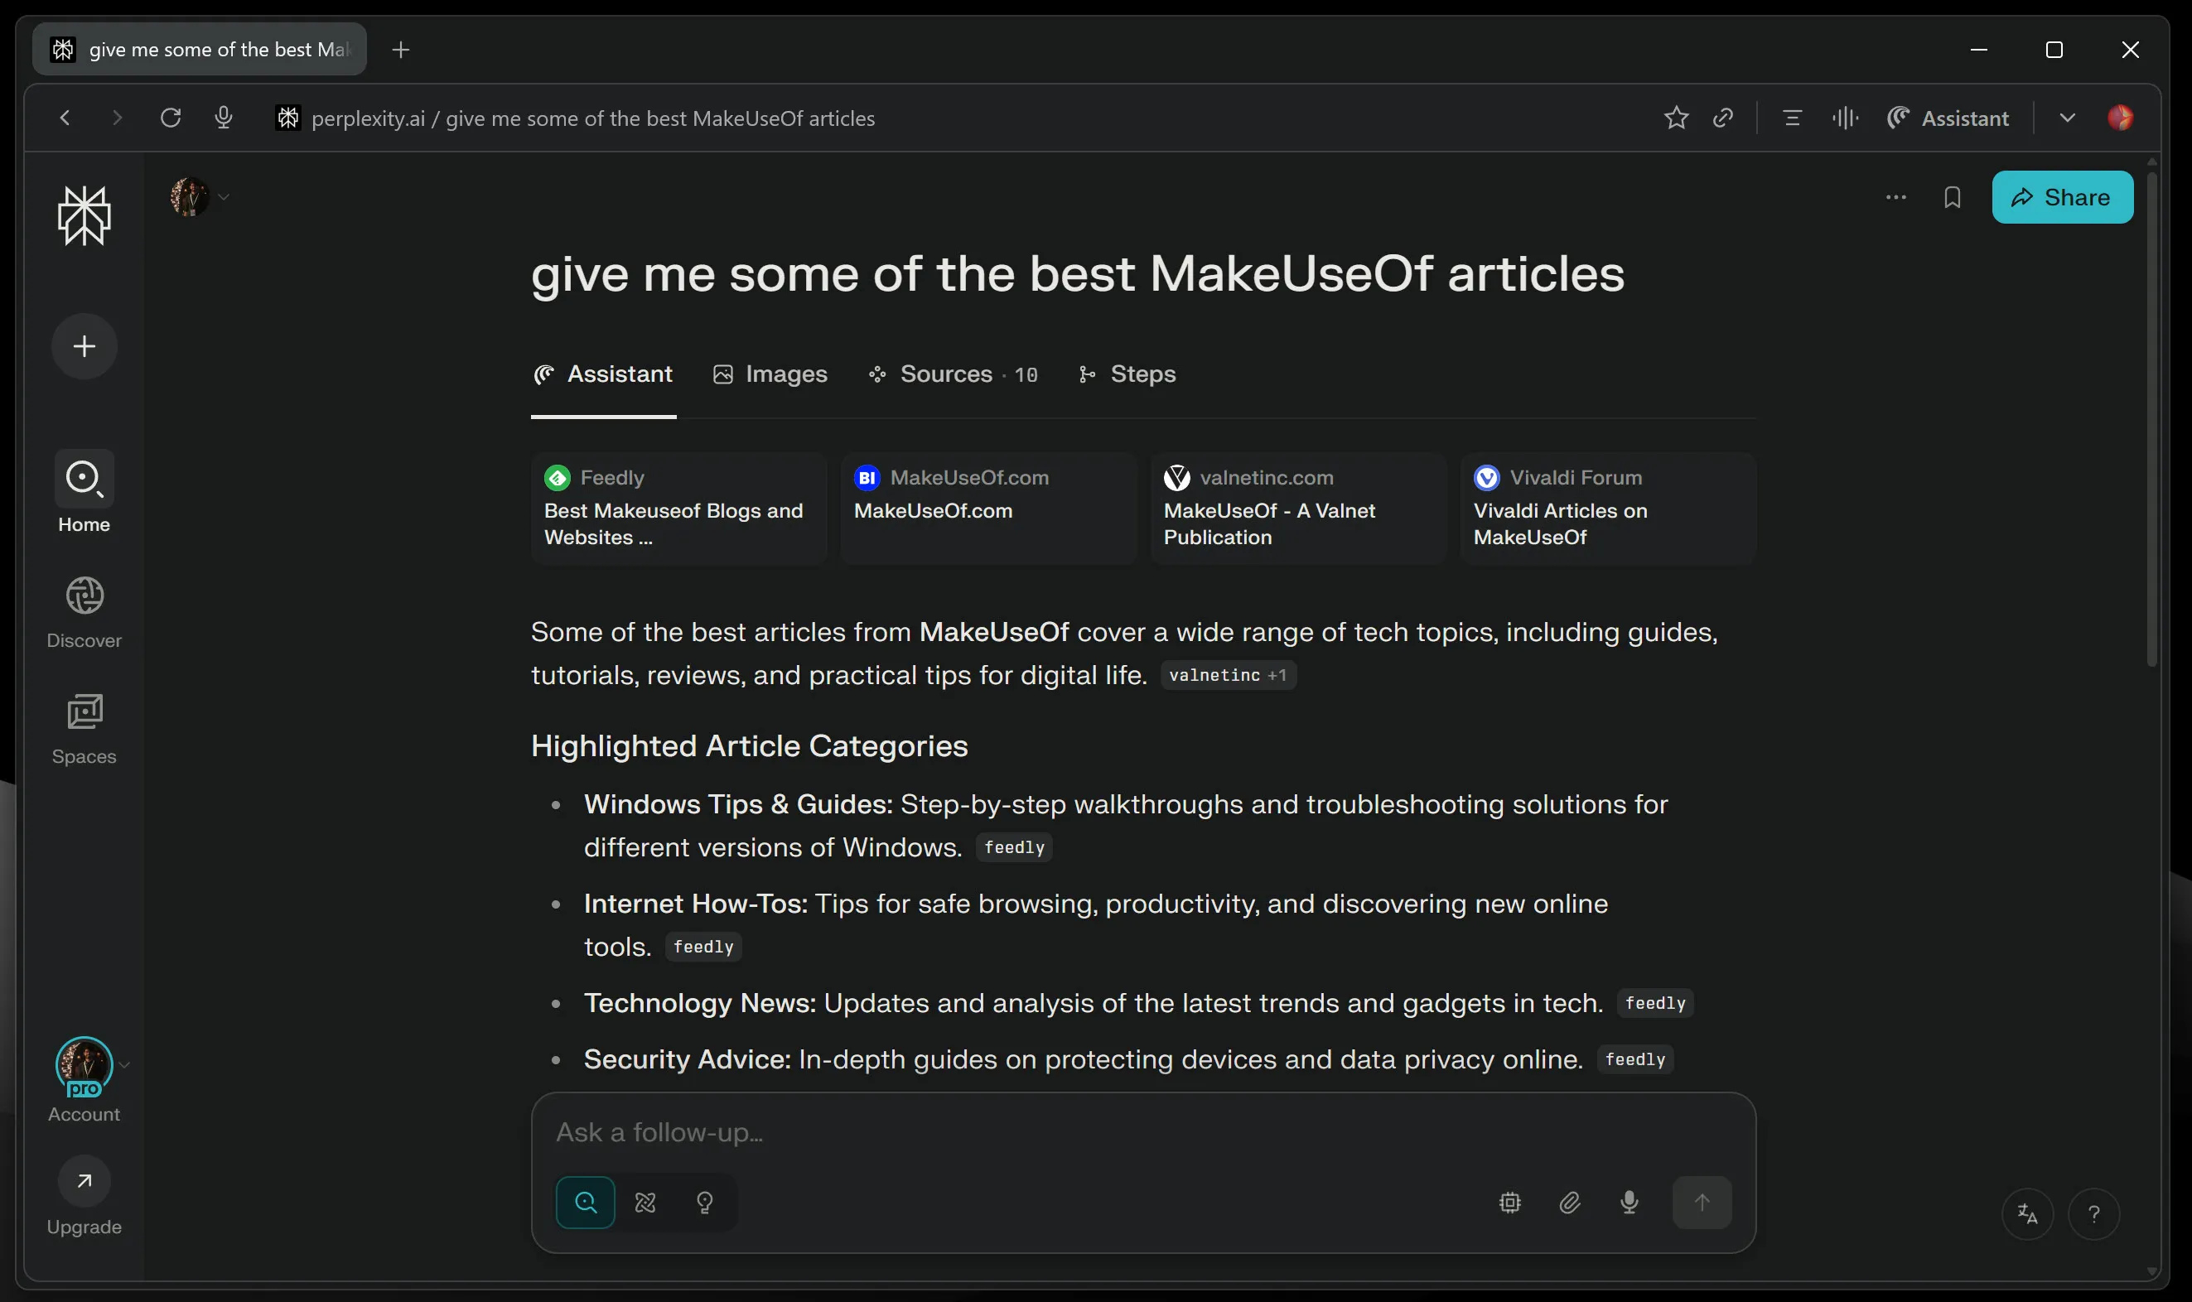
Task: Click Upgrade in the sidebar
Action: click(84, 1196)
